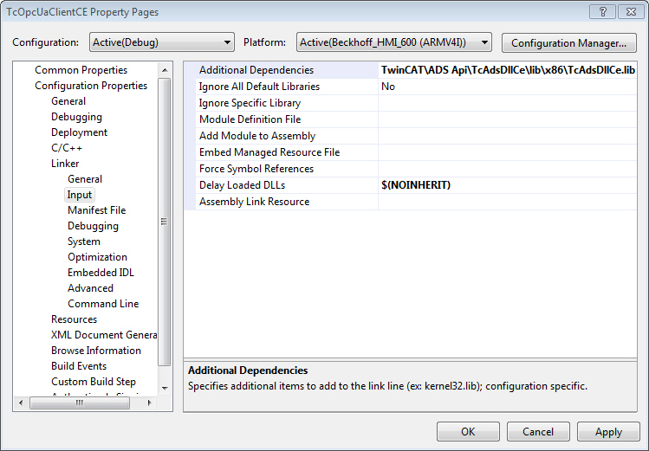Open the System page

pyautogui.click(x=83, y=242)
